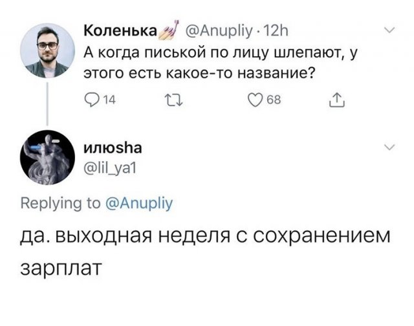Expand the chevron menu on илюsha's reply
The height and width of the screenshot is (326, 414).
pos(390,148)
